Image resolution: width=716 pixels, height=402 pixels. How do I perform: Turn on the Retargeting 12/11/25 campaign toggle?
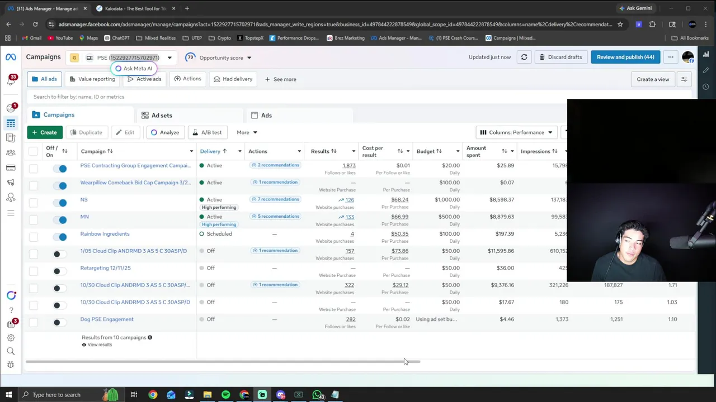60,271
